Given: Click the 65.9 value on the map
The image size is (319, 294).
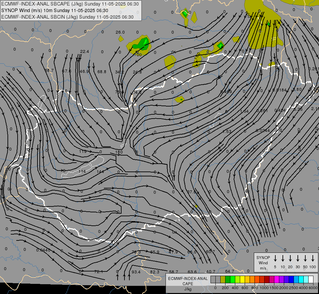Looking at the screenshot, I should coord(155,252).
